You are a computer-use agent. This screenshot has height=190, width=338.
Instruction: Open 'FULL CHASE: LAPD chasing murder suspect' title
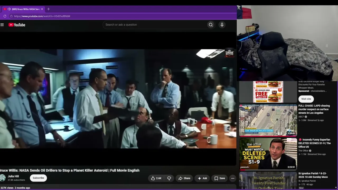[x=314, y=109]
